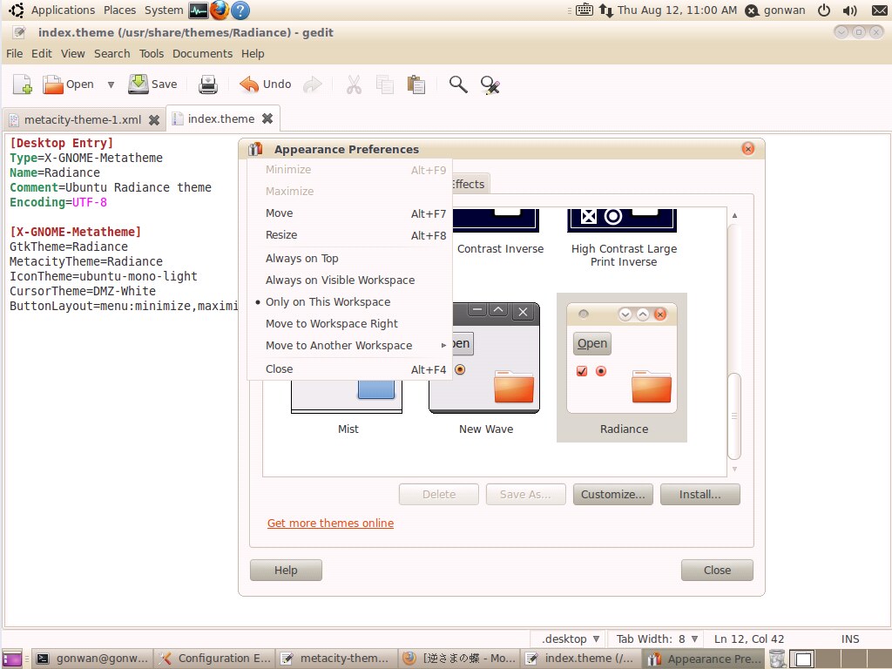Click the blue Help icon in top panel

[241, 10]
